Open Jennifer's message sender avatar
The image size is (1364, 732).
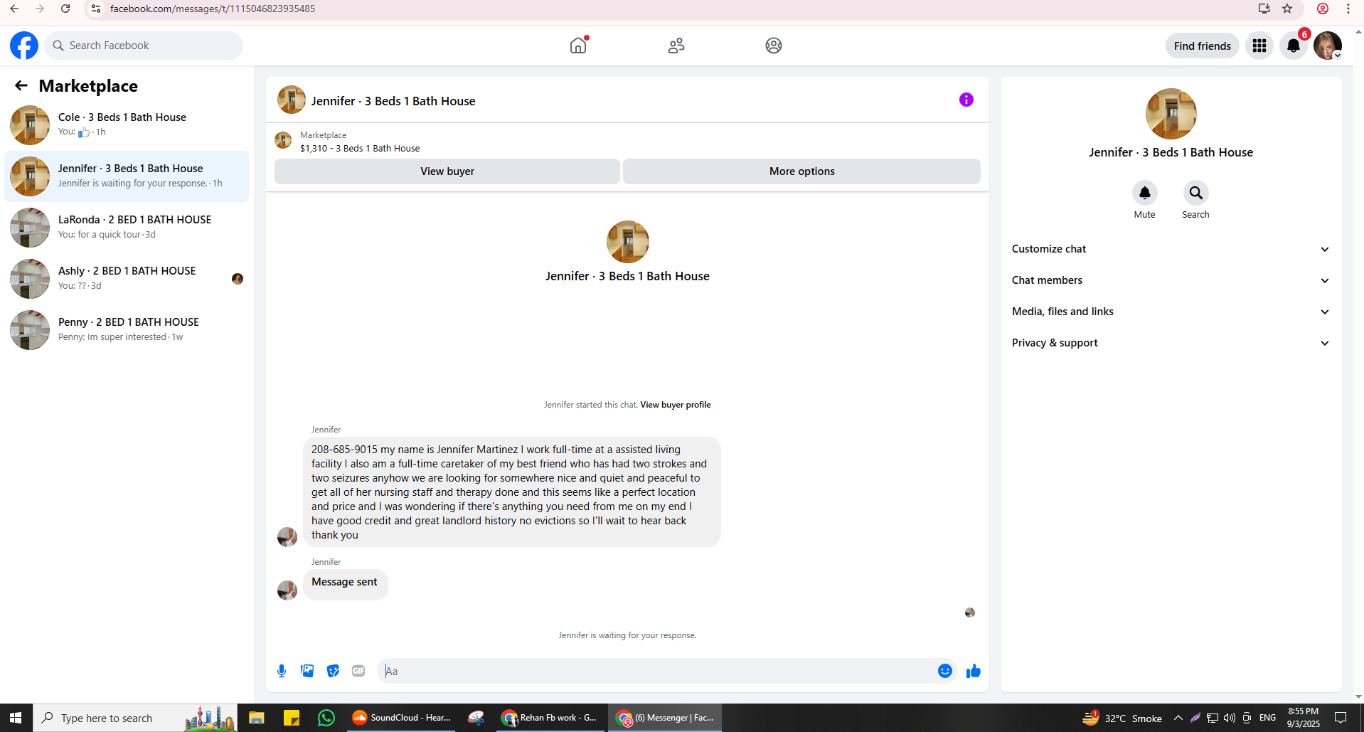point(287,536)
